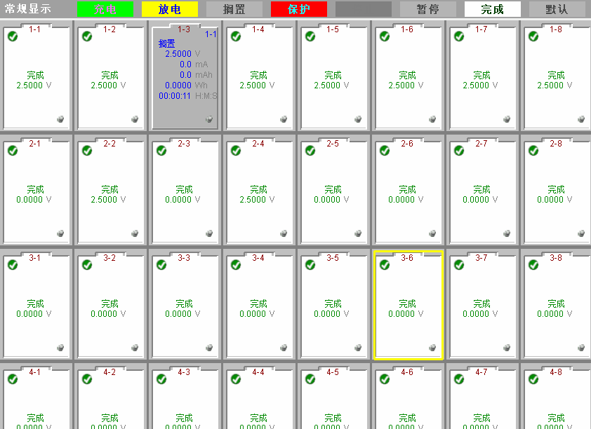Select the red 保护 legend swatch
The width and height of the screenshot is (591, 429).
(298, 9)
